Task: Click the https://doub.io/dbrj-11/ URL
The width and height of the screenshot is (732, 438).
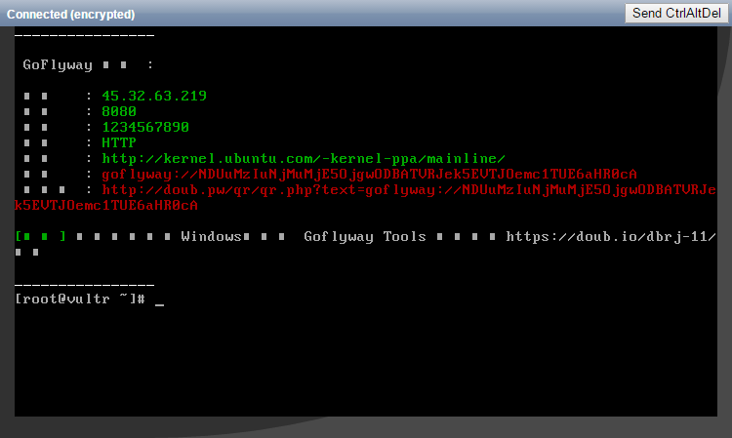Action: 611,237
